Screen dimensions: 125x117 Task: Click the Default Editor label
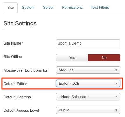tap(15, 84)
